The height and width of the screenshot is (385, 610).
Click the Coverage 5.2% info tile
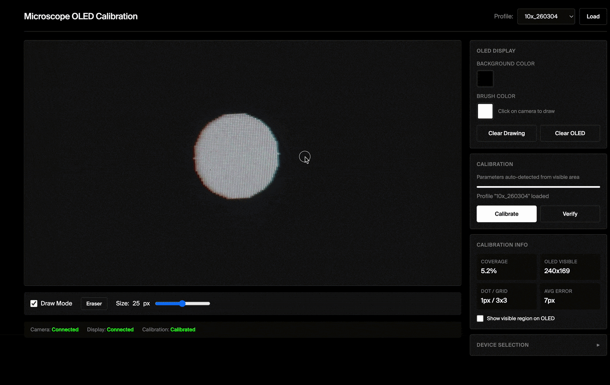(x=506, y=267)
